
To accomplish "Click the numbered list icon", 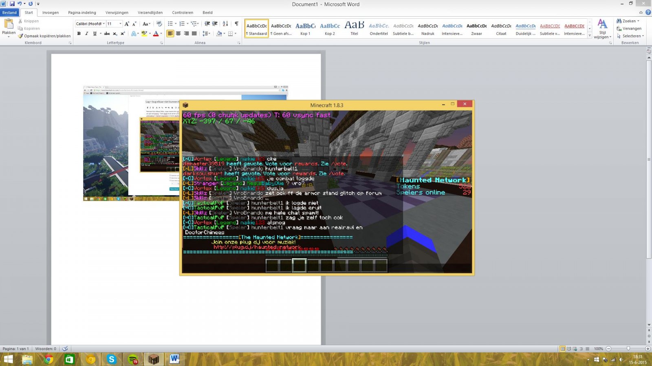I will click(x=182, y=24).
